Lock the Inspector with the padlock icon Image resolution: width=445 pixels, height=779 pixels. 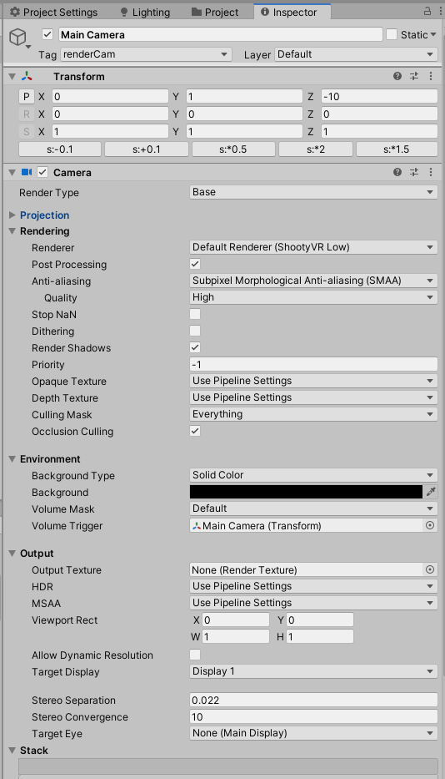pos(427,11)
